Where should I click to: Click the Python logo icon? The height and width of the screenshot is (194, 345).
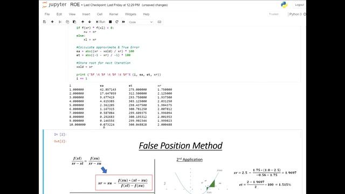click(x=284, y=5)
